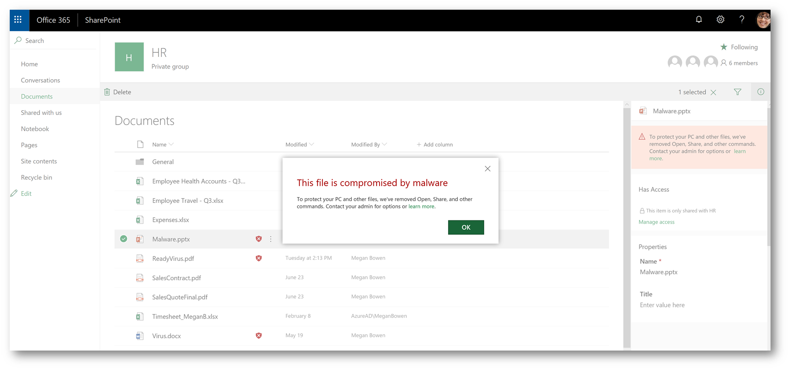This screenshot has width=790, height=370.
Task: Go to Conversations in the left navigation
Action: 40,80
